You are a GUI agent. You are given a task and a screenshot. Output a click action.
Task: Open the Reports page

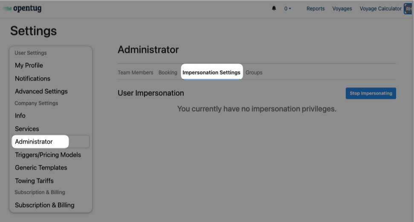316,9
